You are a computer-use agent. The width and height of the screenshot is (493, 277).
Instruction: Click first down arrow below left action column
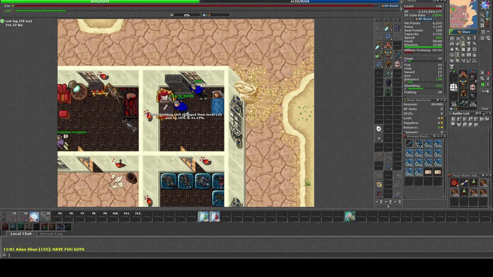point(377,202)
